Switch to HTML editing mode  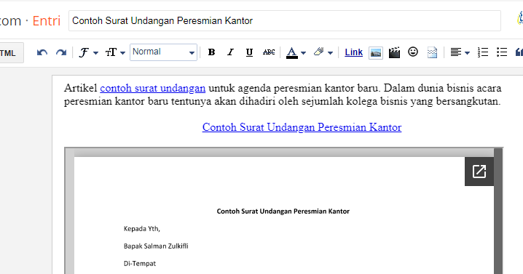(x=12, y=52)
